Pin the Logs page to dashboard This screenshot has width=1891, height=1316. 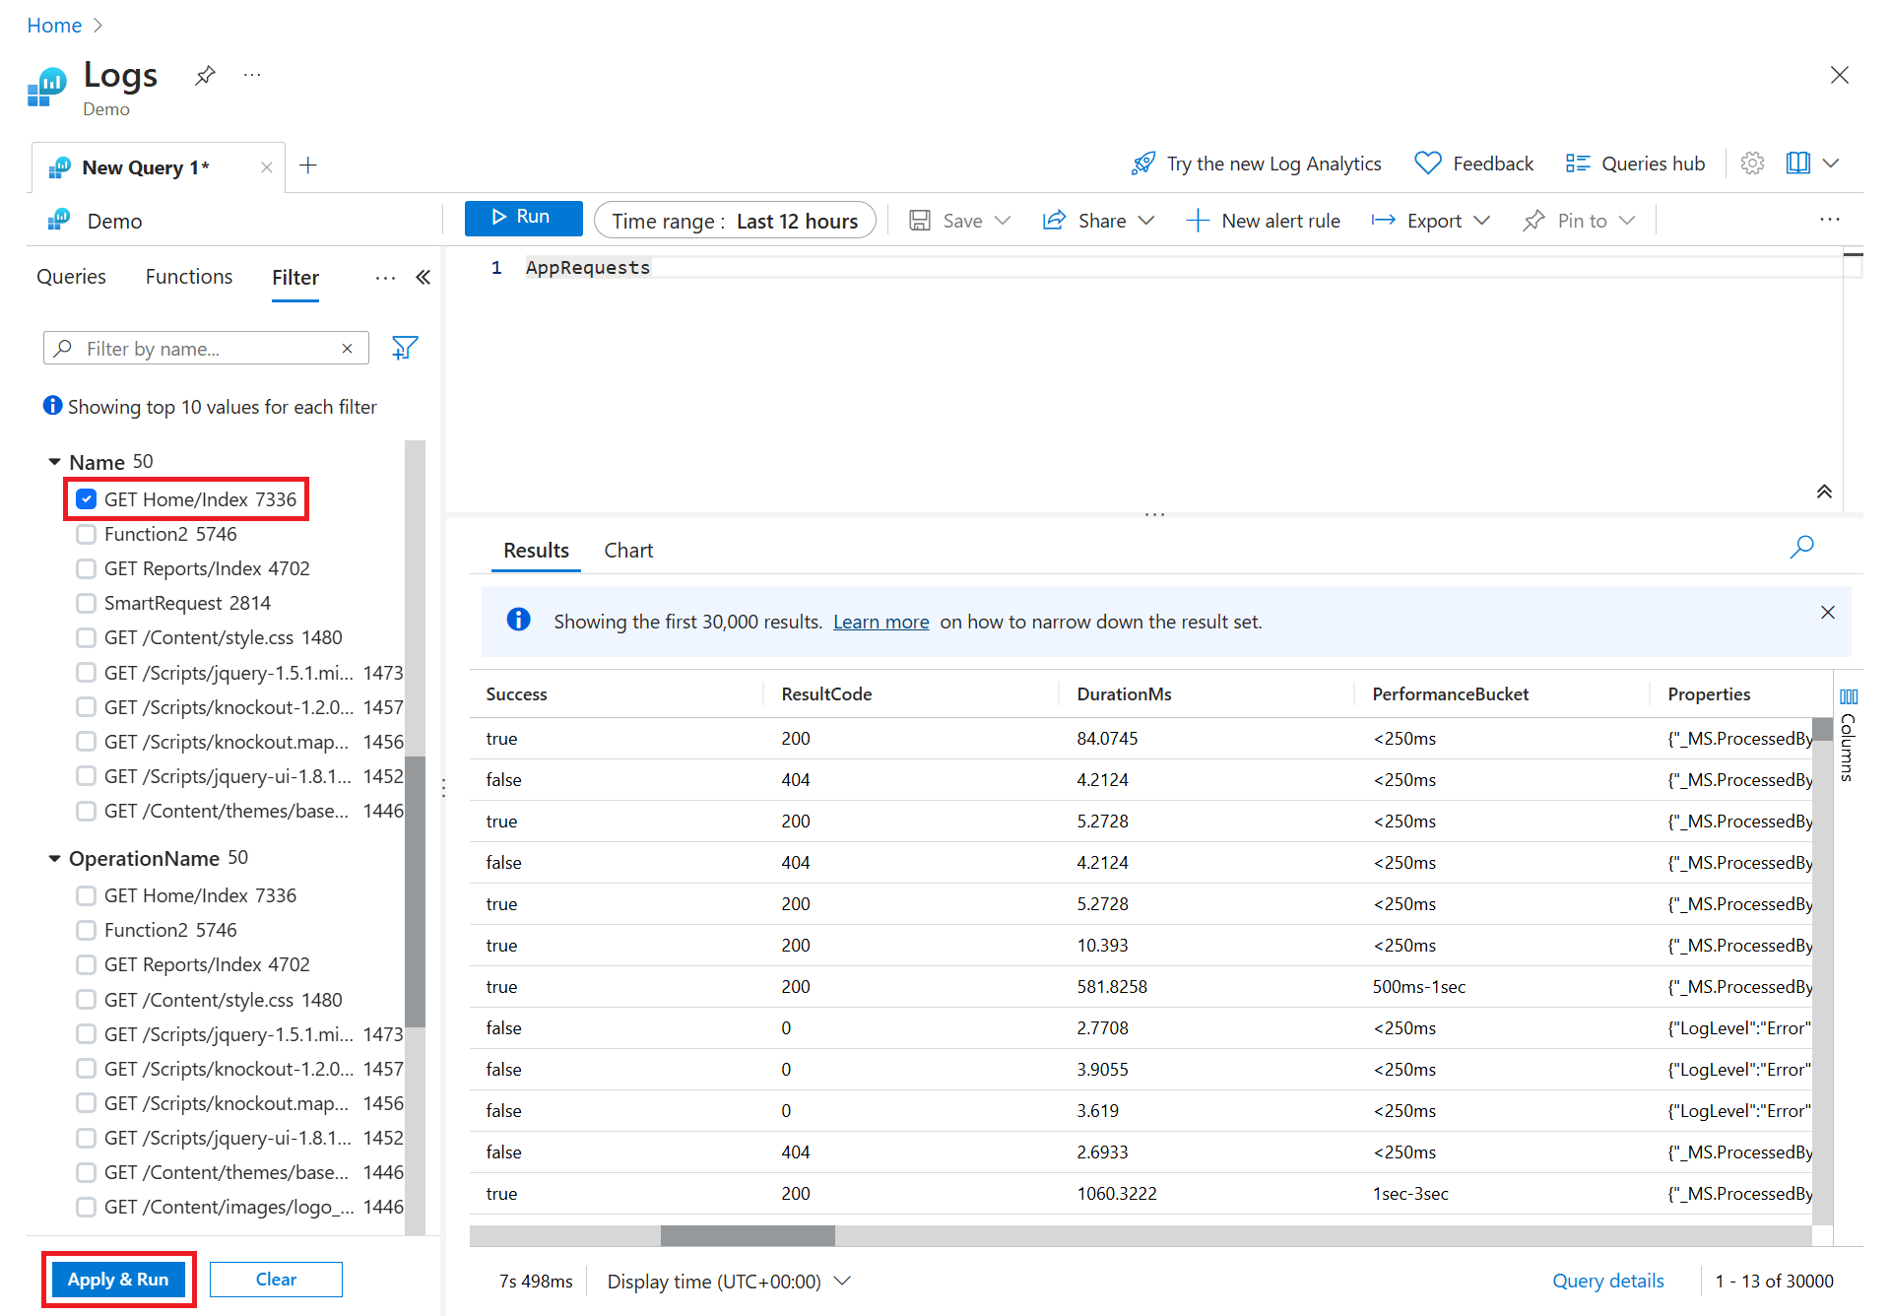click(204, 74)
